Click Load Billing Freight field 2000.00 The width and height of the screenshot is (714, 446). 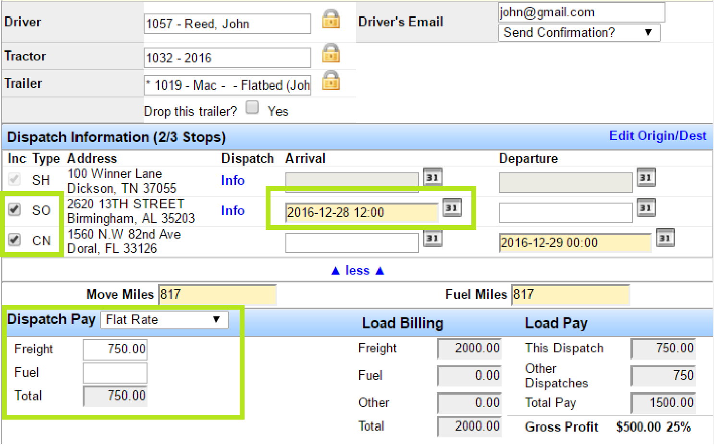[469, 349]
